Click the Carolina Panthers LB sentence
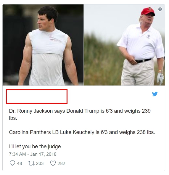The image size is (169, 175). coord(82,132)
